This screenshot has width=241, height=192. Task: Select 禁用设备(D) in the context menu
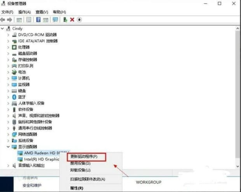(80, 163)
